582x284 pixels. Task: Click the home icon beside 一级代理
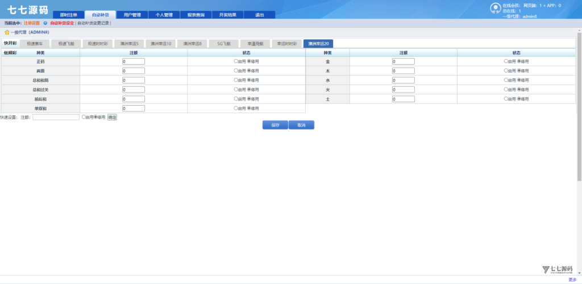pyautogui.click(x=7, y=32)
